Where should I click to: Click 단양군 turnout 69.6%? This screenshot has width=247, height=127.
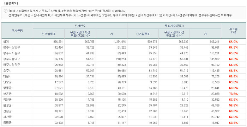click(x=233, y=82)
